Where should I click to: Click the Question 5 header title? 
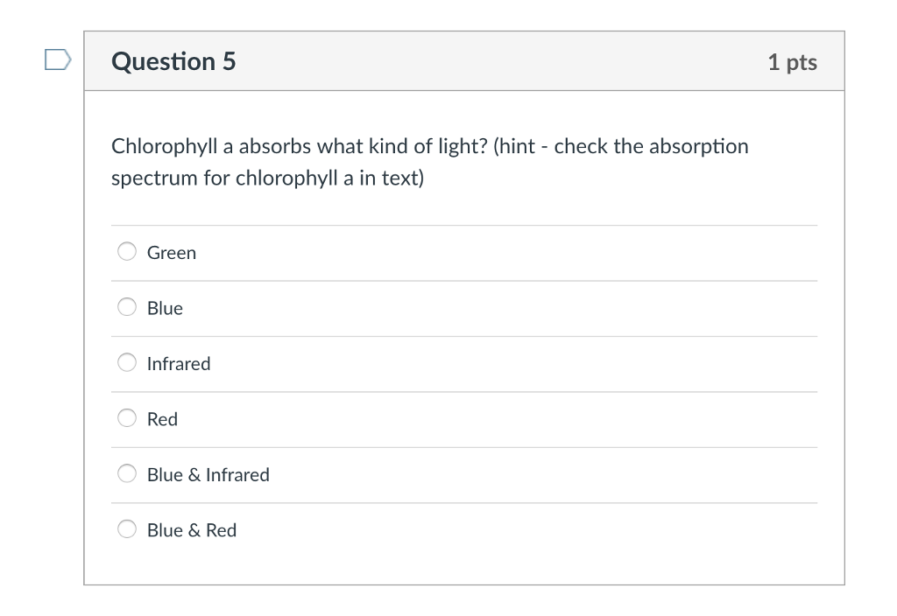[173, 61]
